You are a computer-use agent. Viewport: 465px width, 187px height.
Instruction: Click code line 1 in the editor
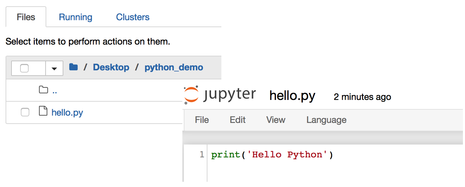coord(272,155)
